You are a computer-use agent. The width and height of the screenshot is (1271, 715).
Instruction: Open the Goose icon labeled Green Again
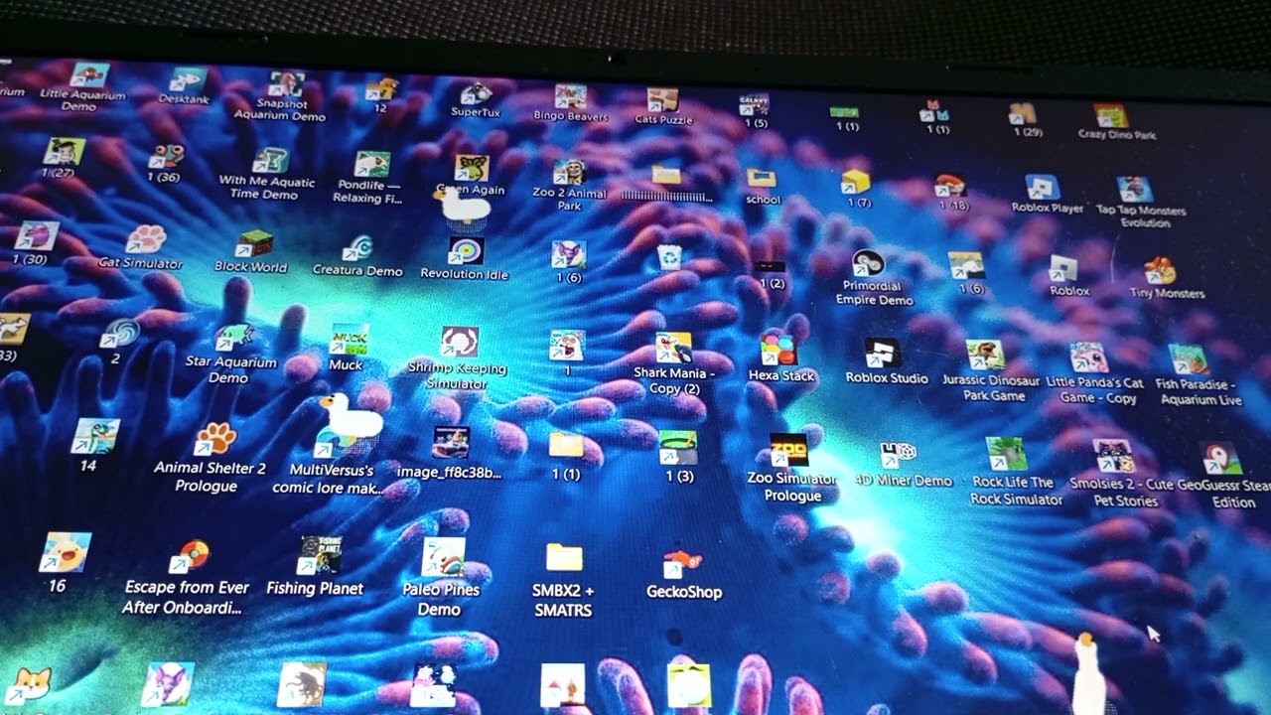472,168
